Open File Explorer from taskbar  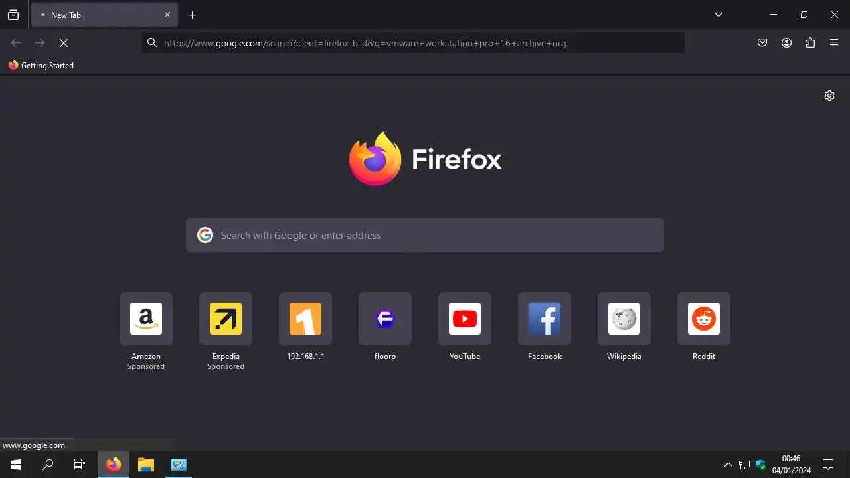coord(146,465)
